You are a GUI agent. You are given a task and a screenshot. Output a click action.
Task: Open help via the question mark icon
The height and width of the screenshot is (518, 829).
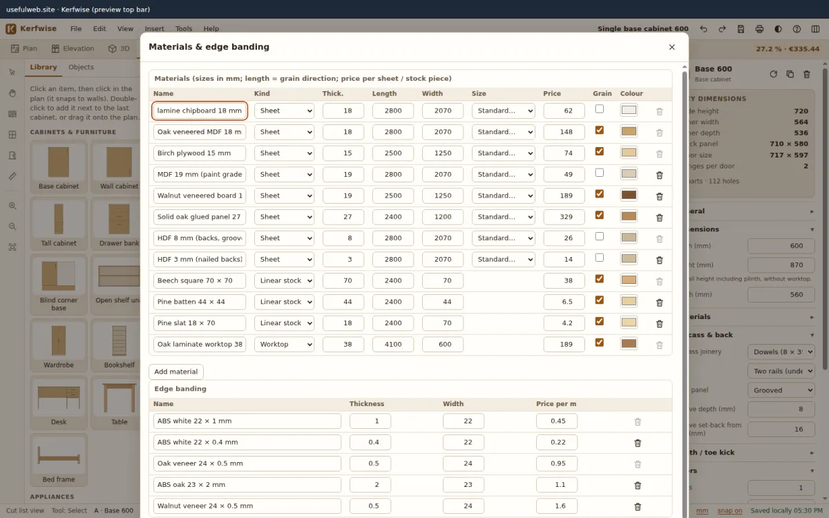click(797, 29)
